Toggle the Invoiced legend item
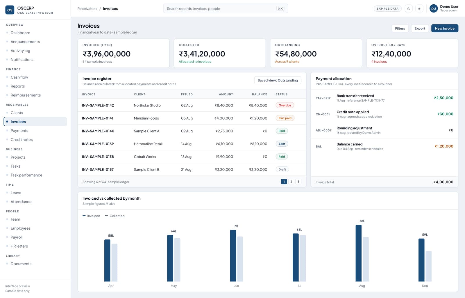Image resolution: width=465 pixels, height=298 pixels. pyautogui.click(x=91, y=216)
